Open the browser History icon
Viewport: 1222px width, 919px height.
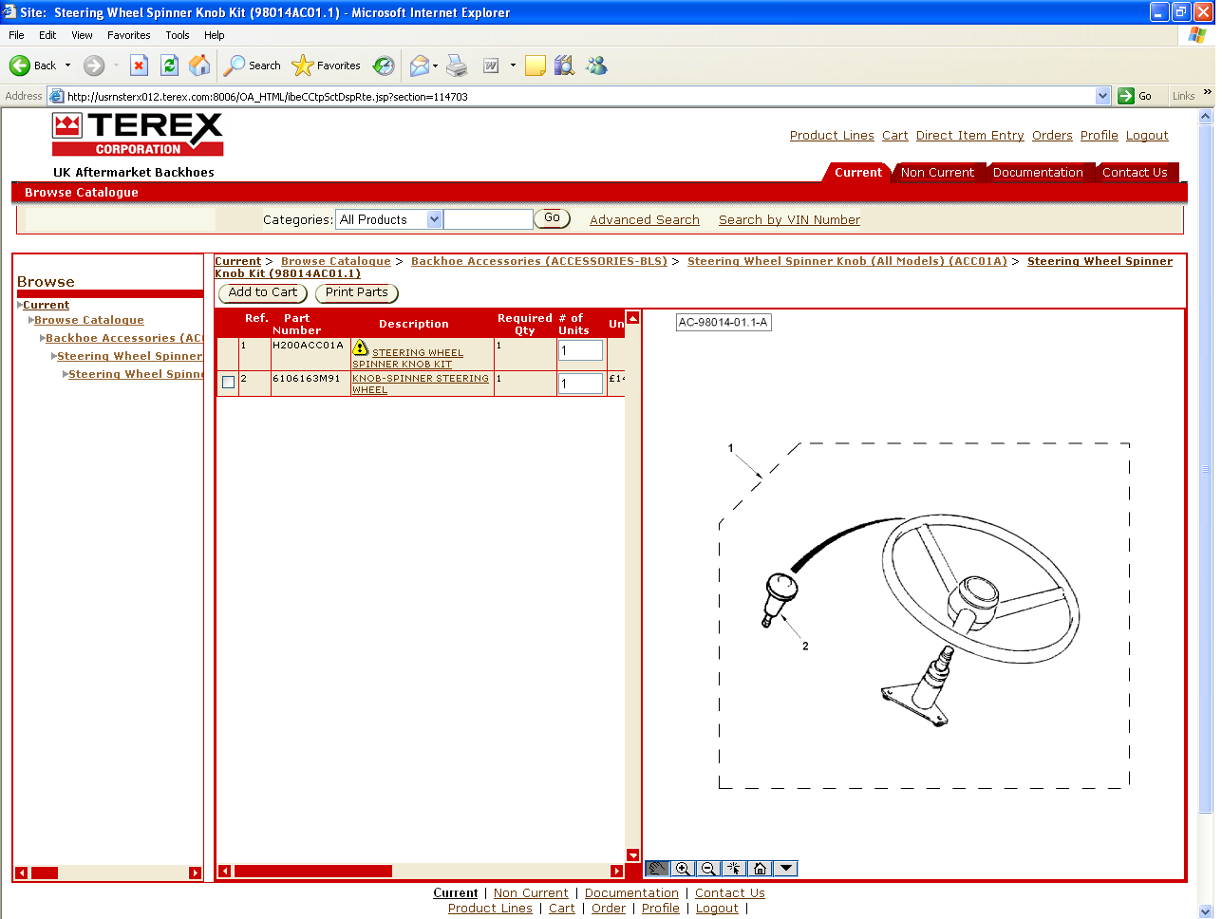click(x=384, y=66)
